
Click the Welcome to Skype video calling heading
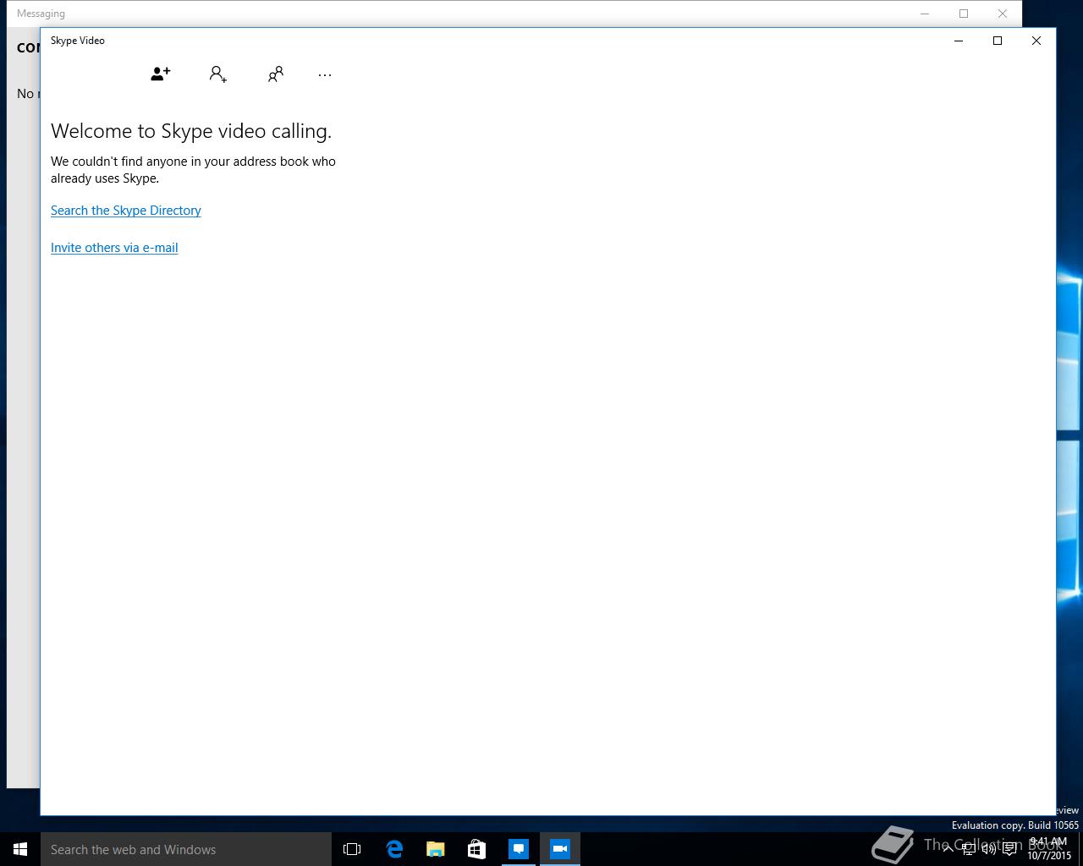pyautogui.click(x=191, y=131)
